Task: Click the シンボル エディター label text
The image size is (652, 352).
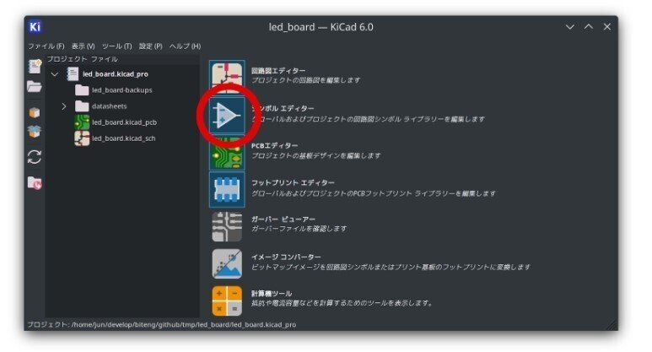Action: click(283, 109)
